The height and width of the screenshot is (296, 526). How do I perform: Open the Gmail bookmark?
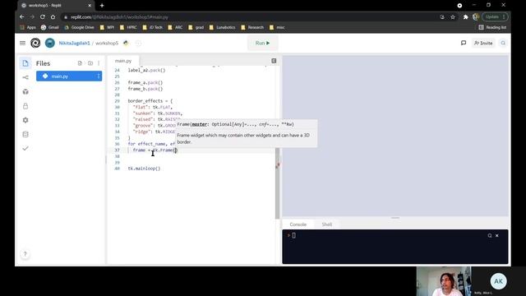tap(49, 27)
